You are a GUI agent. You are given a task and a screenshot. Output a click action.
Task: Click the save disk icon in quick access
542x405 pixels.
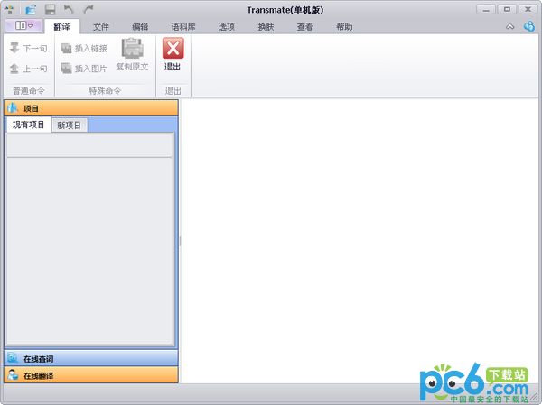pyautogui.click(x=51, y=9)
